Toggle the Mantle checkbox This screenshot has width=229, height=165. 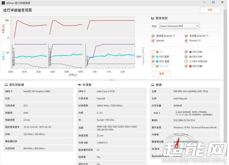click(153, 41)
